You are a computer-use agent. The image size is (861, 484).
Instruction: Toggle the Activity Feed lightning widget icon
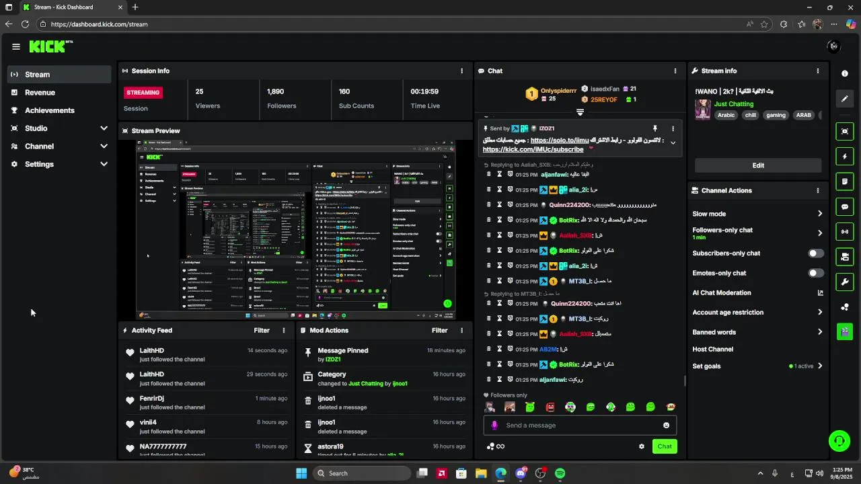(x=845, y=157)
